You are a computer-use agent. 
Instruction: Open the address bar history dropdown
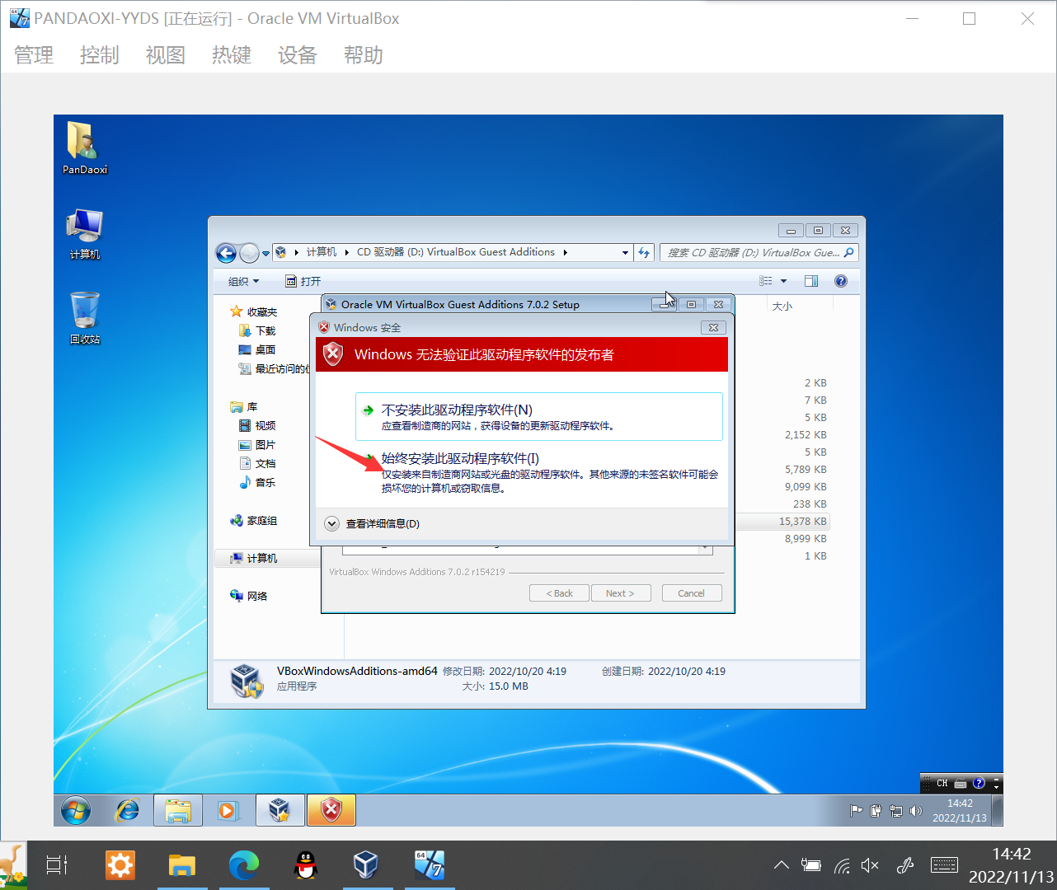(x=625, y=253)
